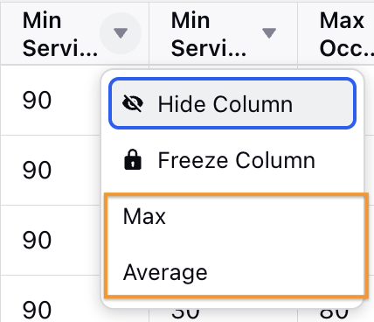
Task: Click the divider between the two Min Servi headers
Action: click(149, 33)
